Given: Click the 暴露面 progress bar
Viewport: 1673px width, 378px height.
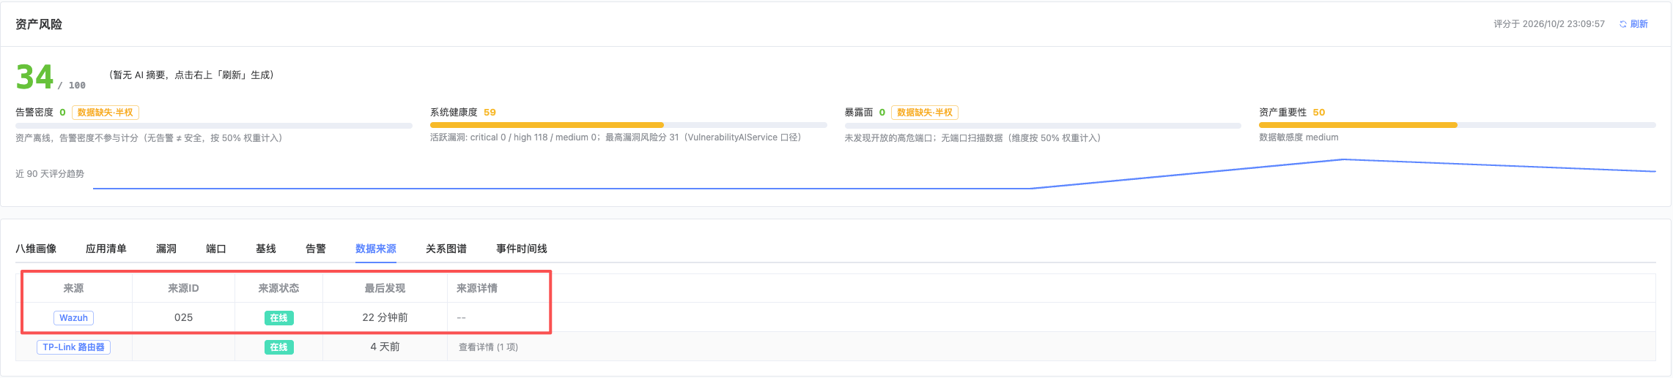Looking at the screenshot, I should click(x=1043, y=125).
